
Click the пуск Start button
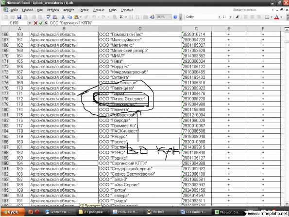tap(13, 212)
